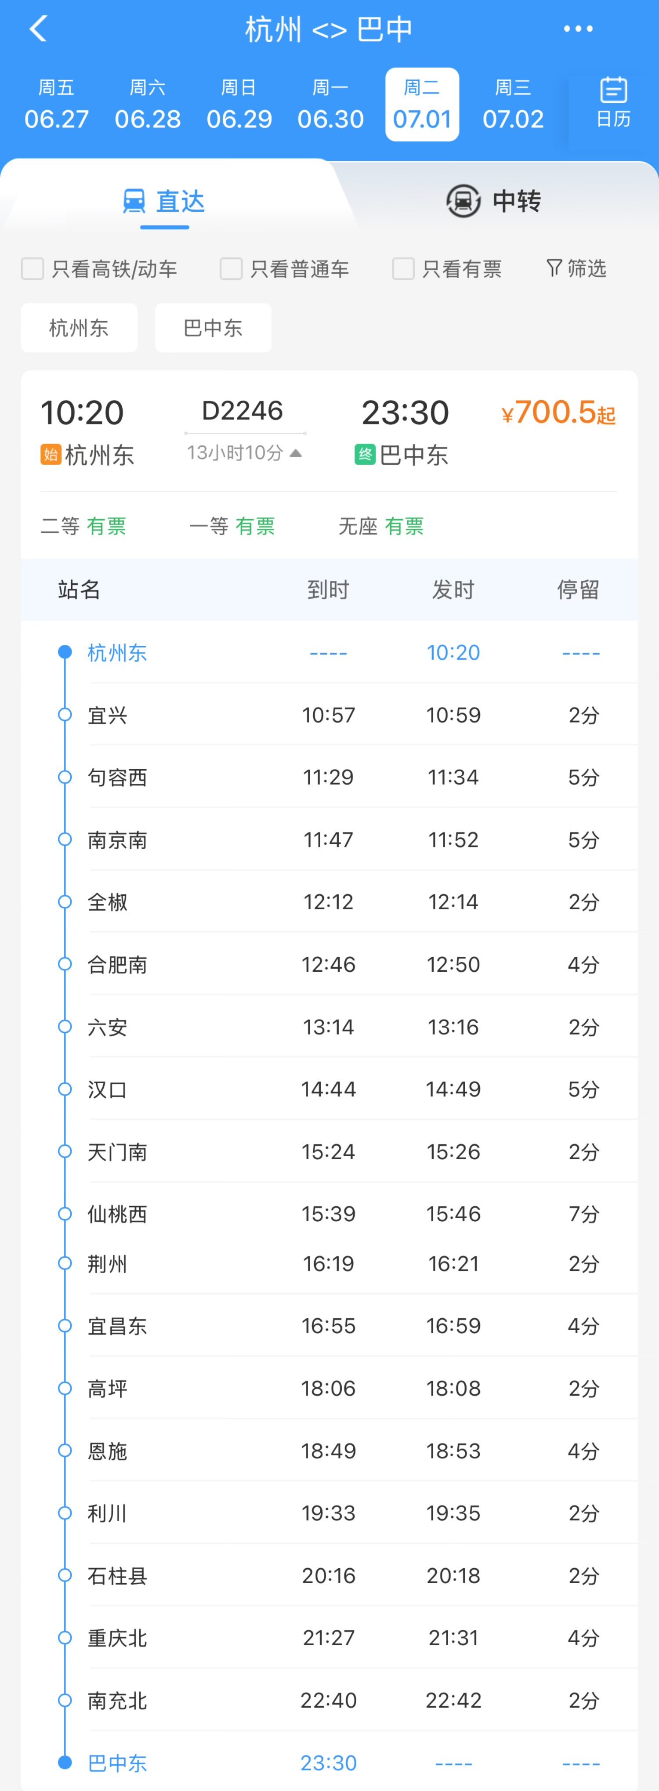Tap the back arrow icon

point(39,29)
